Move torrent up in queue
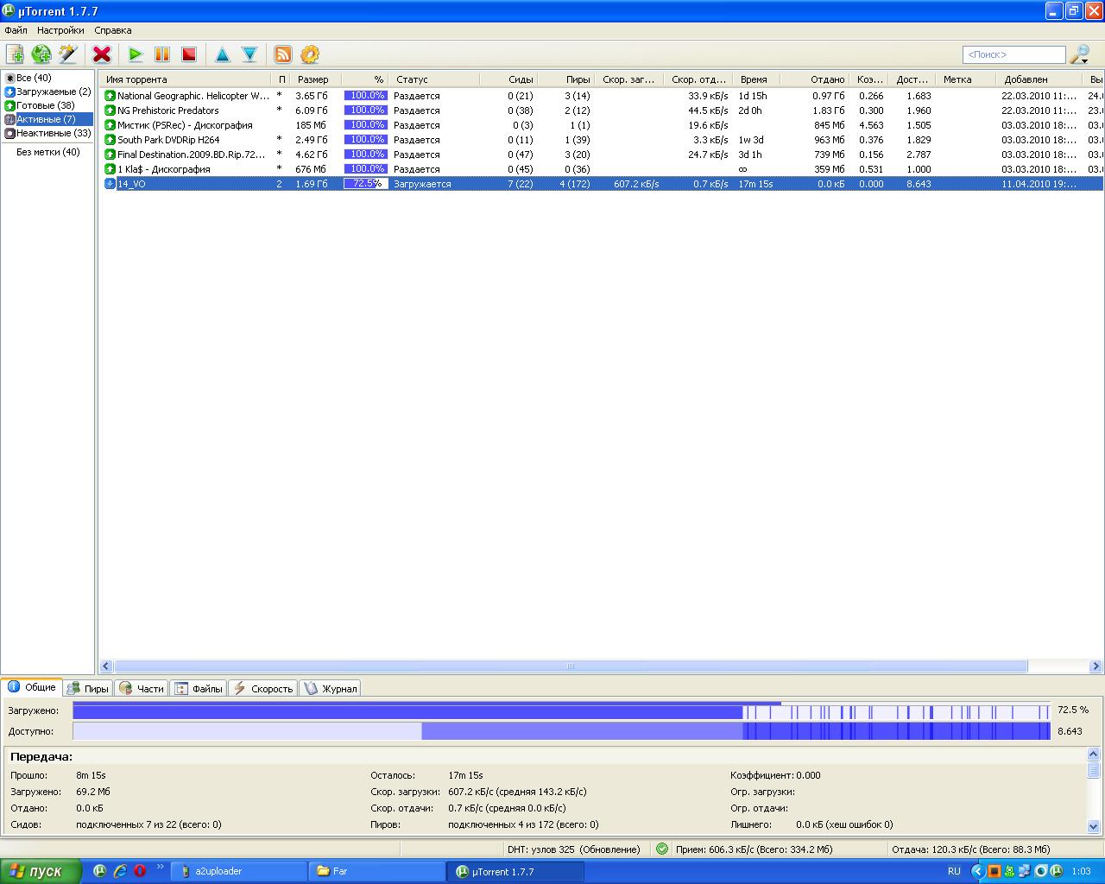The width and height of the screenshot is (1105, 884). tap(223, 54)
